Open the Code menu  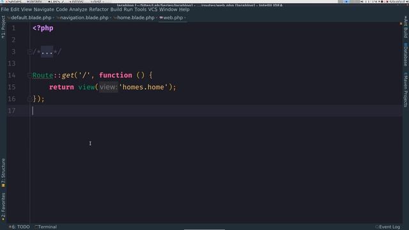click(x=61, y=10)
